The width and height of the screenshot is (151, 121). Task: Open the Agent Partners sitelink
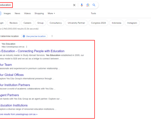coord(10,95)
